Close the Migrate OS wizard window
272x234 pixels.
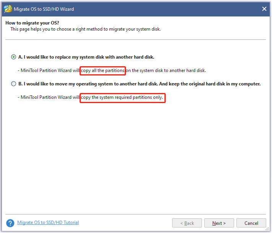click(x=264, y=9)
